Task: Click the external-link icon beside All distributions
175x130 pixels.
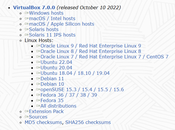Action: click(x=38, y=106)
